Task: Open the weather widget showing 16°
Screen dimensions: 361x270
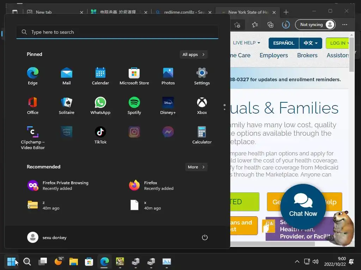Action: 59,261
